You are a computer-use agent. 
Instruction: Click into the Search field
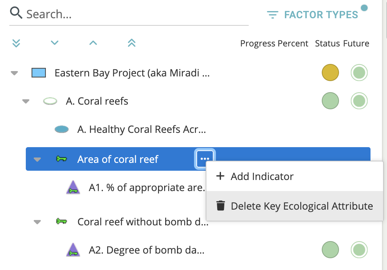coord(136,14)
